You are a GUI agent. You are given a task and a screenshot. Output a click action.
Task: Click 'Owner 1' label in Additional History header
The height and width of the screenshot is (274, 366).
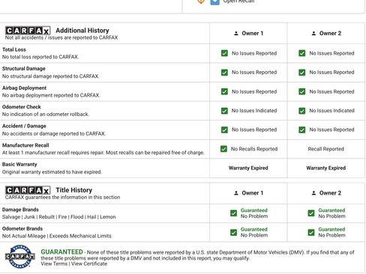(253, 33)
